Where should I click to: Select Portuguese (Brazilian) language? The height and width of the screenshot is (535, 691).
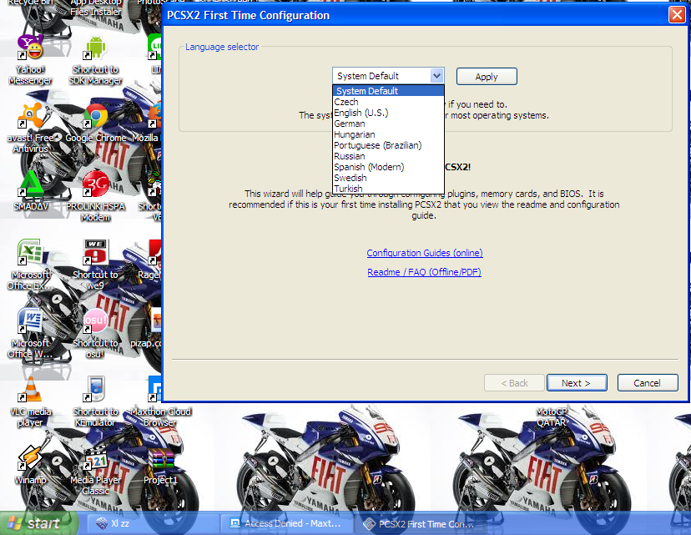coord(388,145)
